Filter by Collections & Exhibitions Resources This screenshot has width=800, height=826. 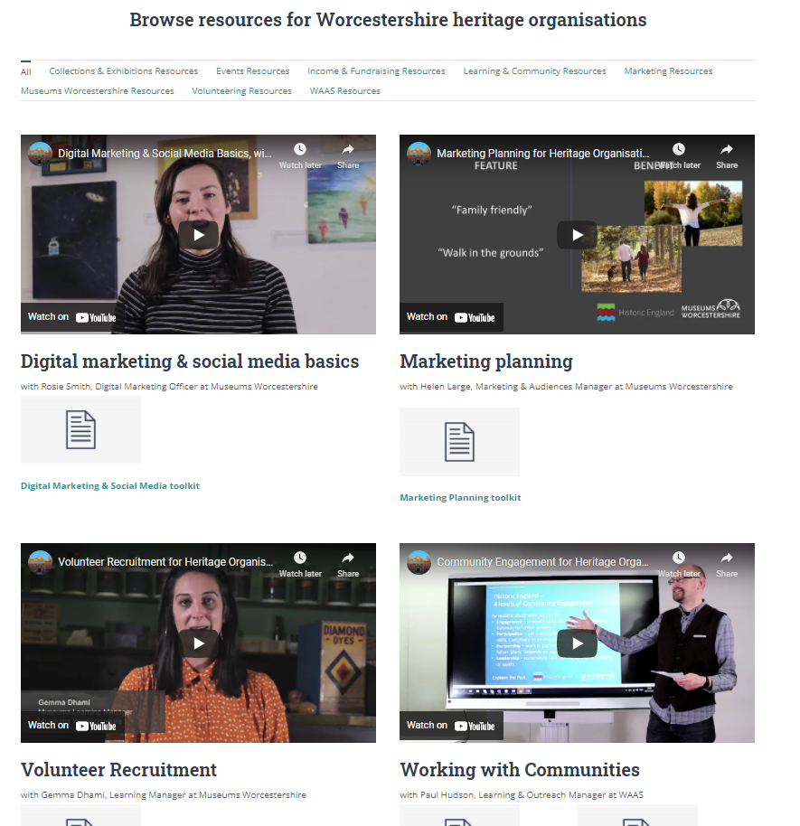123,71
